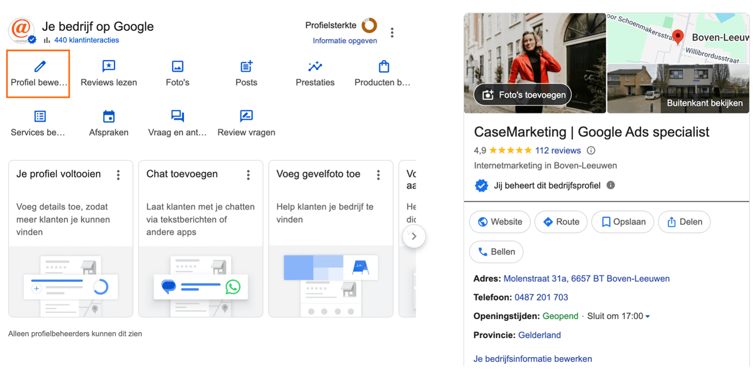The image size is (754, 369).
Task: Open address Molenstraat 31a link
Action: pos(586,279)
